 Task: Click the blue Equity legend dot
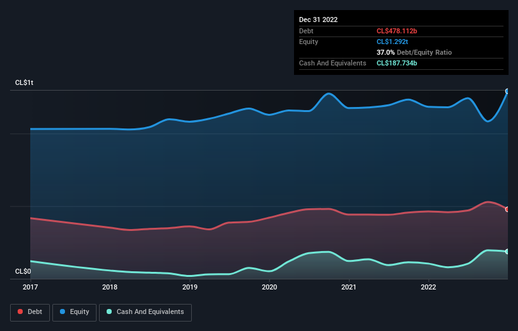tap(62, 311)
